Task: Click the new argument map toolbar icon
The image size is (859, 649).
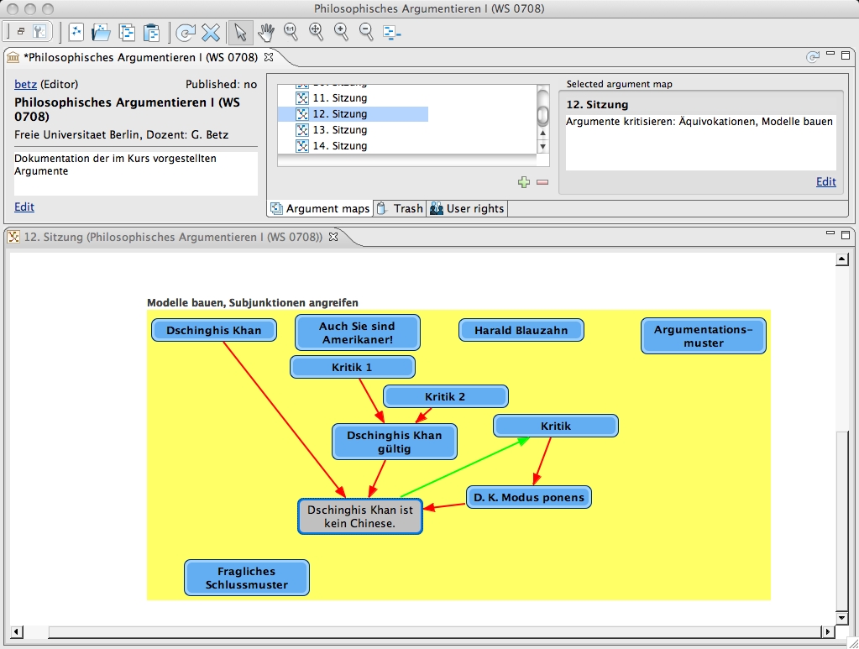Action: (x=76, y=32)
